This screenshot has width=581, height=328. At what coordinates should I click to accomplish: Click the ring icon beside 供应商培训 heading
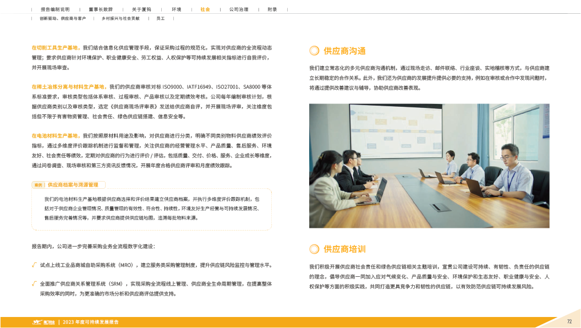point(314,249)
